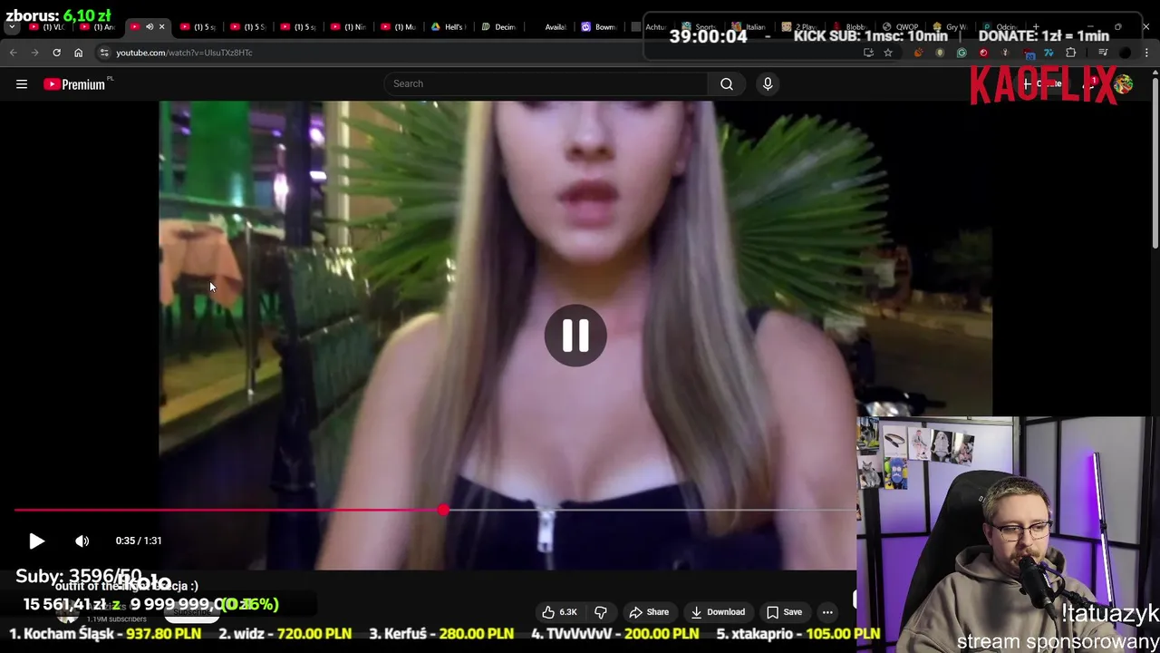
Task: Click the search magnifier button
Action: coord(727,83)
